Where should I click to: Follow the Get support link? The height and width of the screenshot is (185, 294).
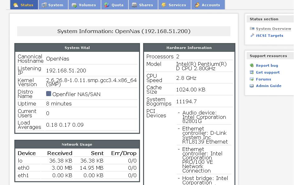pyautogui.click(x=268, y=72)
